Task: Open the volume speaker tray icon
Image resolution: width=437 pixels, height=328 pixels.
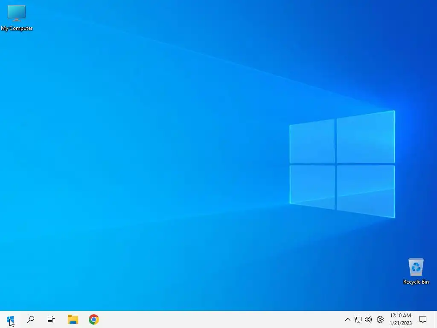Action: point(368,319)
